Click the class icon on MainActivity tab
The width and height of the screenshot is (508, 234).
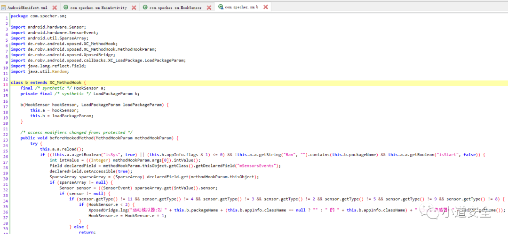click(x=66, y=8)
